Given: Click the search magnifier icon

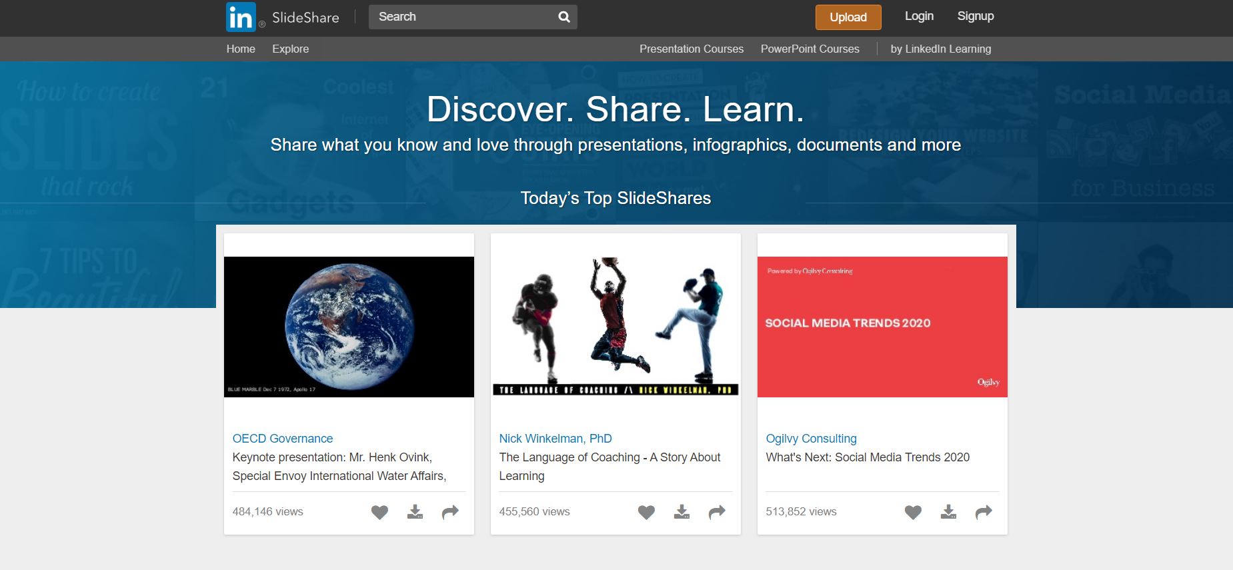Looking at the screenshot, I should [x=564, y=17].
